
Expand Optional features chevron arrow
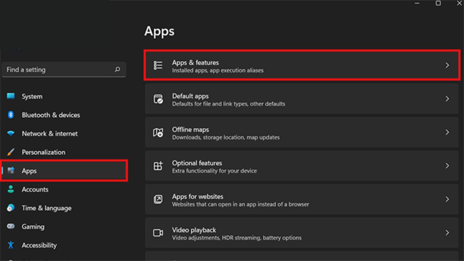click(447, 166)
